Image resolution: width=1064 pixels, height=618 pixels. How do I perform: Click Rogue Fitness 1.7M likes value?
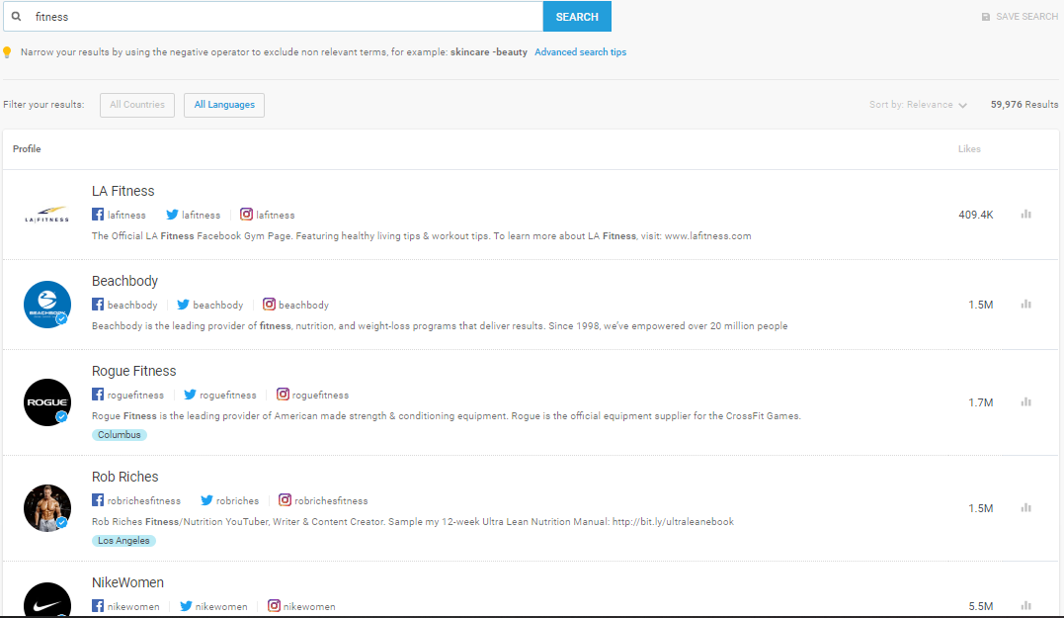981,402
